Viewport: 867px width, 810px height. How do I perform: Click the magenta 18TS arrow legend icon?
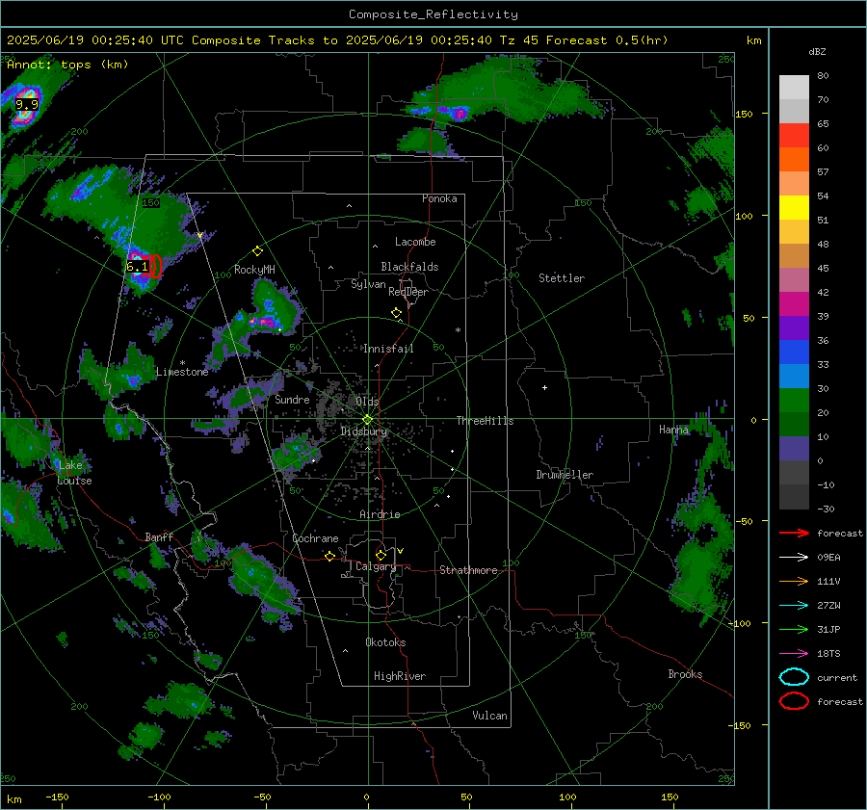(794, 653)
